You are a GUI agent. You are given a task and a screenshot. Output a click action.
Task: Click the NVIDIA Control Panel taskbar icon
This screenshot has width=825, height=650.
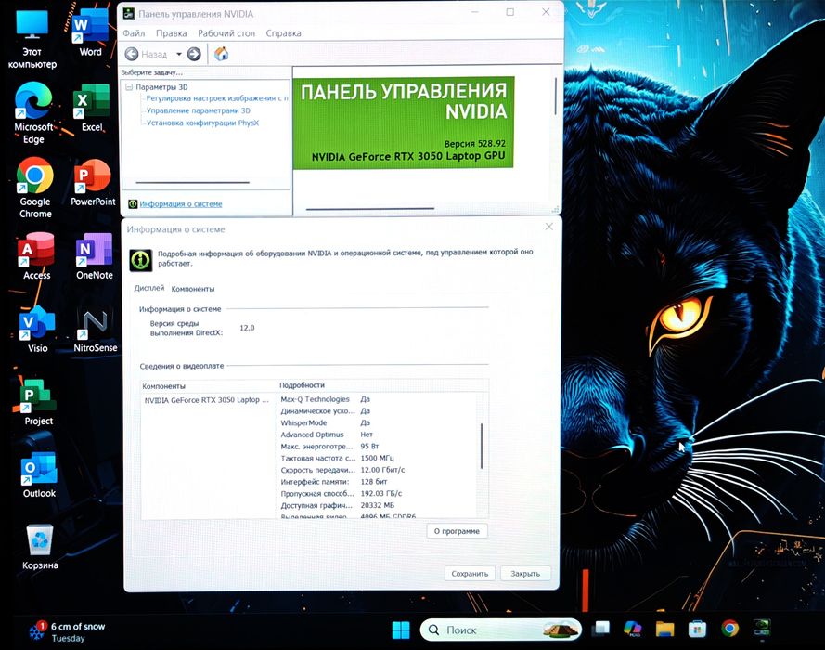tap(761, 628)
